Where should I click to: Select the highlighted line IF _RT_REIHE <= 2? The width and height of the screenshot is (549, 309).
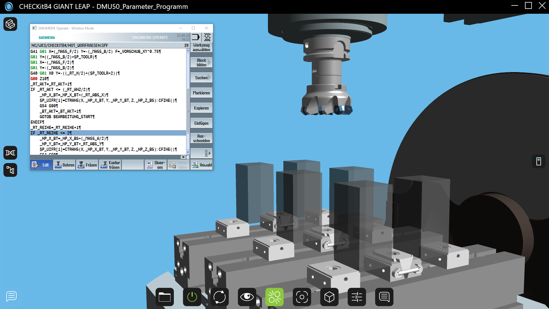108,133
